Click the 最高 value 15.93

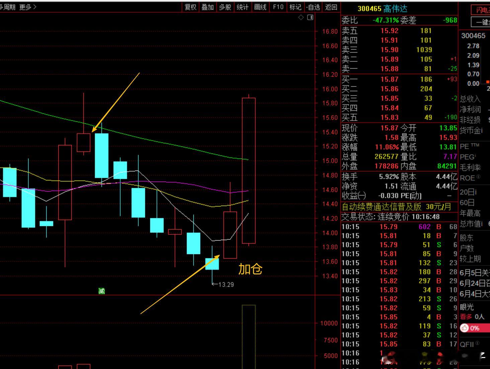coord(448,137)
